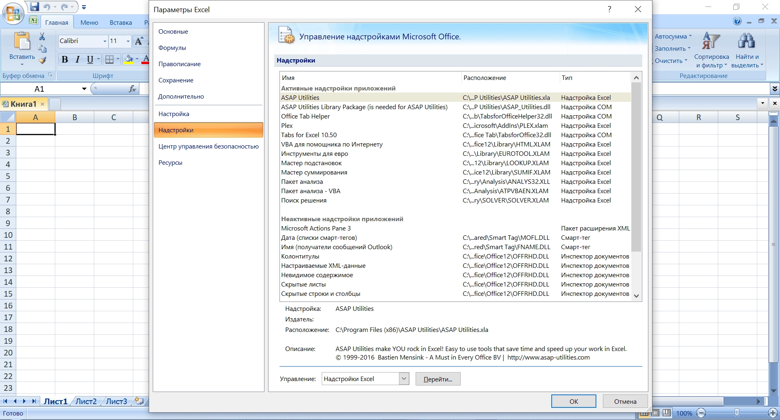
Task: Open borders dropdown arrow
Action: [x=118, y=60]
